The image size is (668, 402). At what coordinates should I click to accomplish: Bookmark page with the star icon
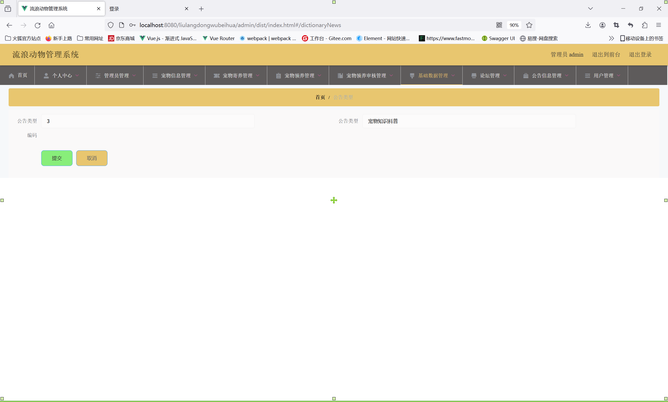coord(529,25)
